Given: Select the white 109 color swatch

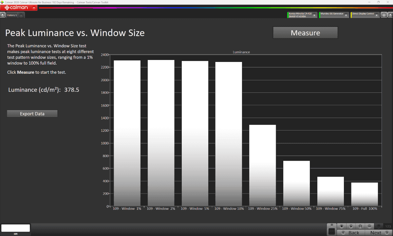Looking at the screenshot, I should point(16,228).
